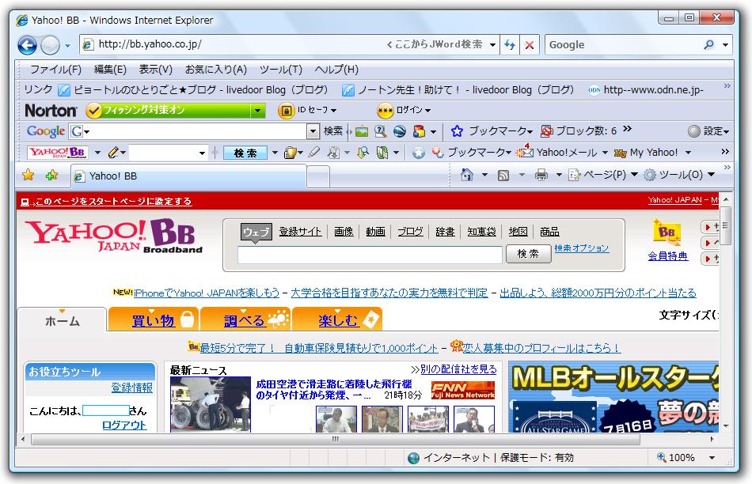Click Google toolbar colorful cube icon

click(x=419, y=130)
